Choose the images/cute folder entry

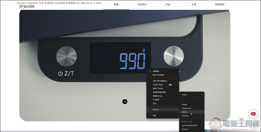point(192,108)
